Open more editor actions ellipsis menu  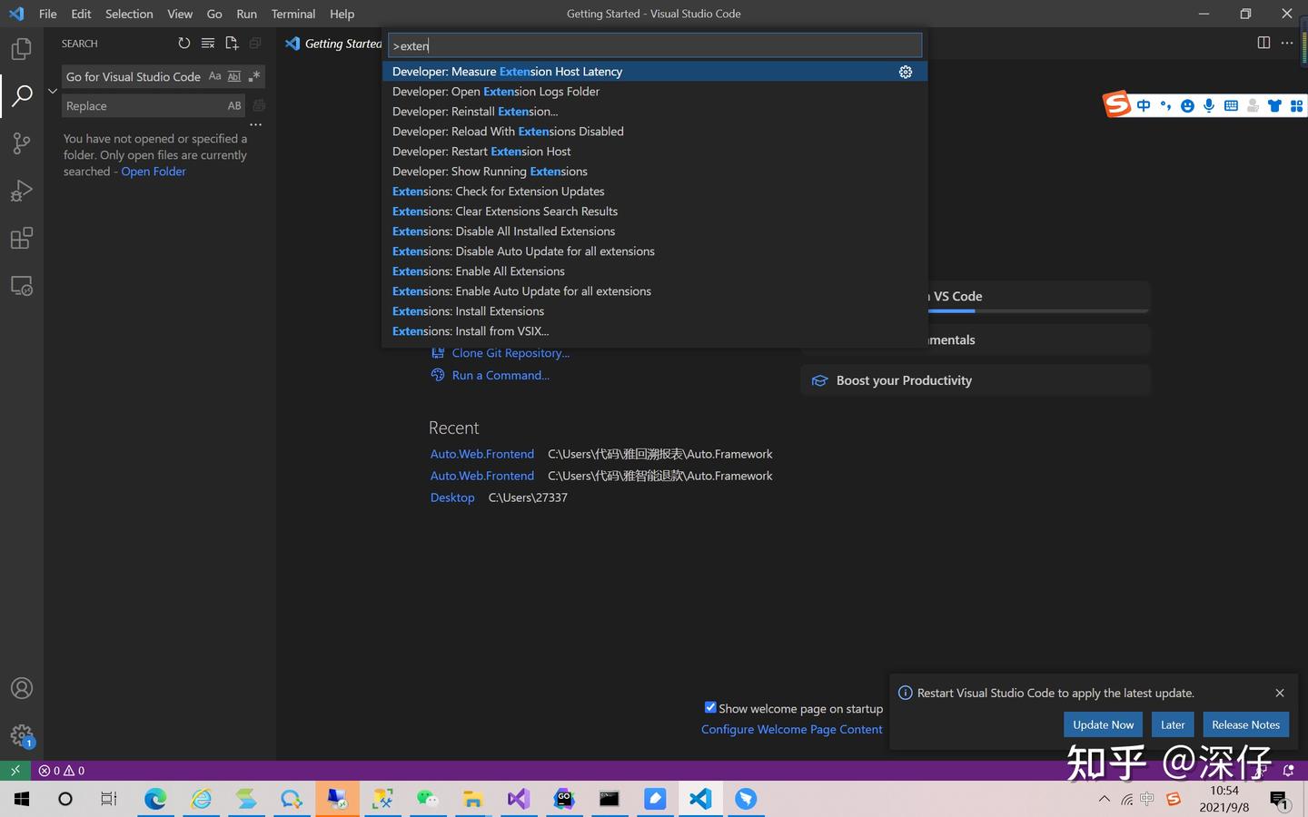1287,43
